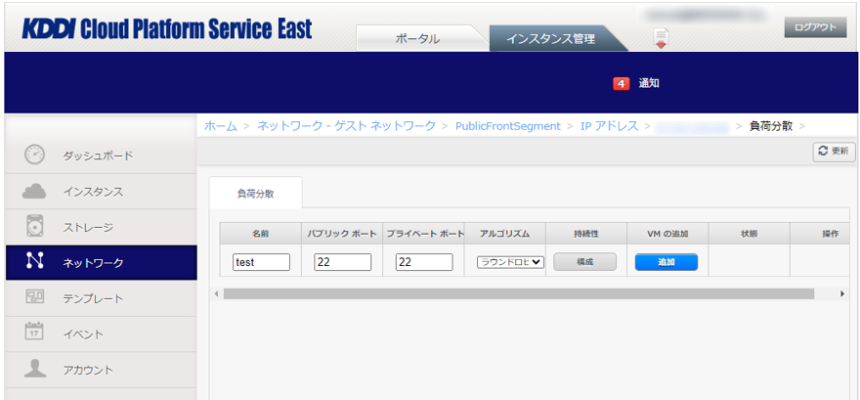Click the Instances cloud icon
The image size is (860, 400).
35,191
